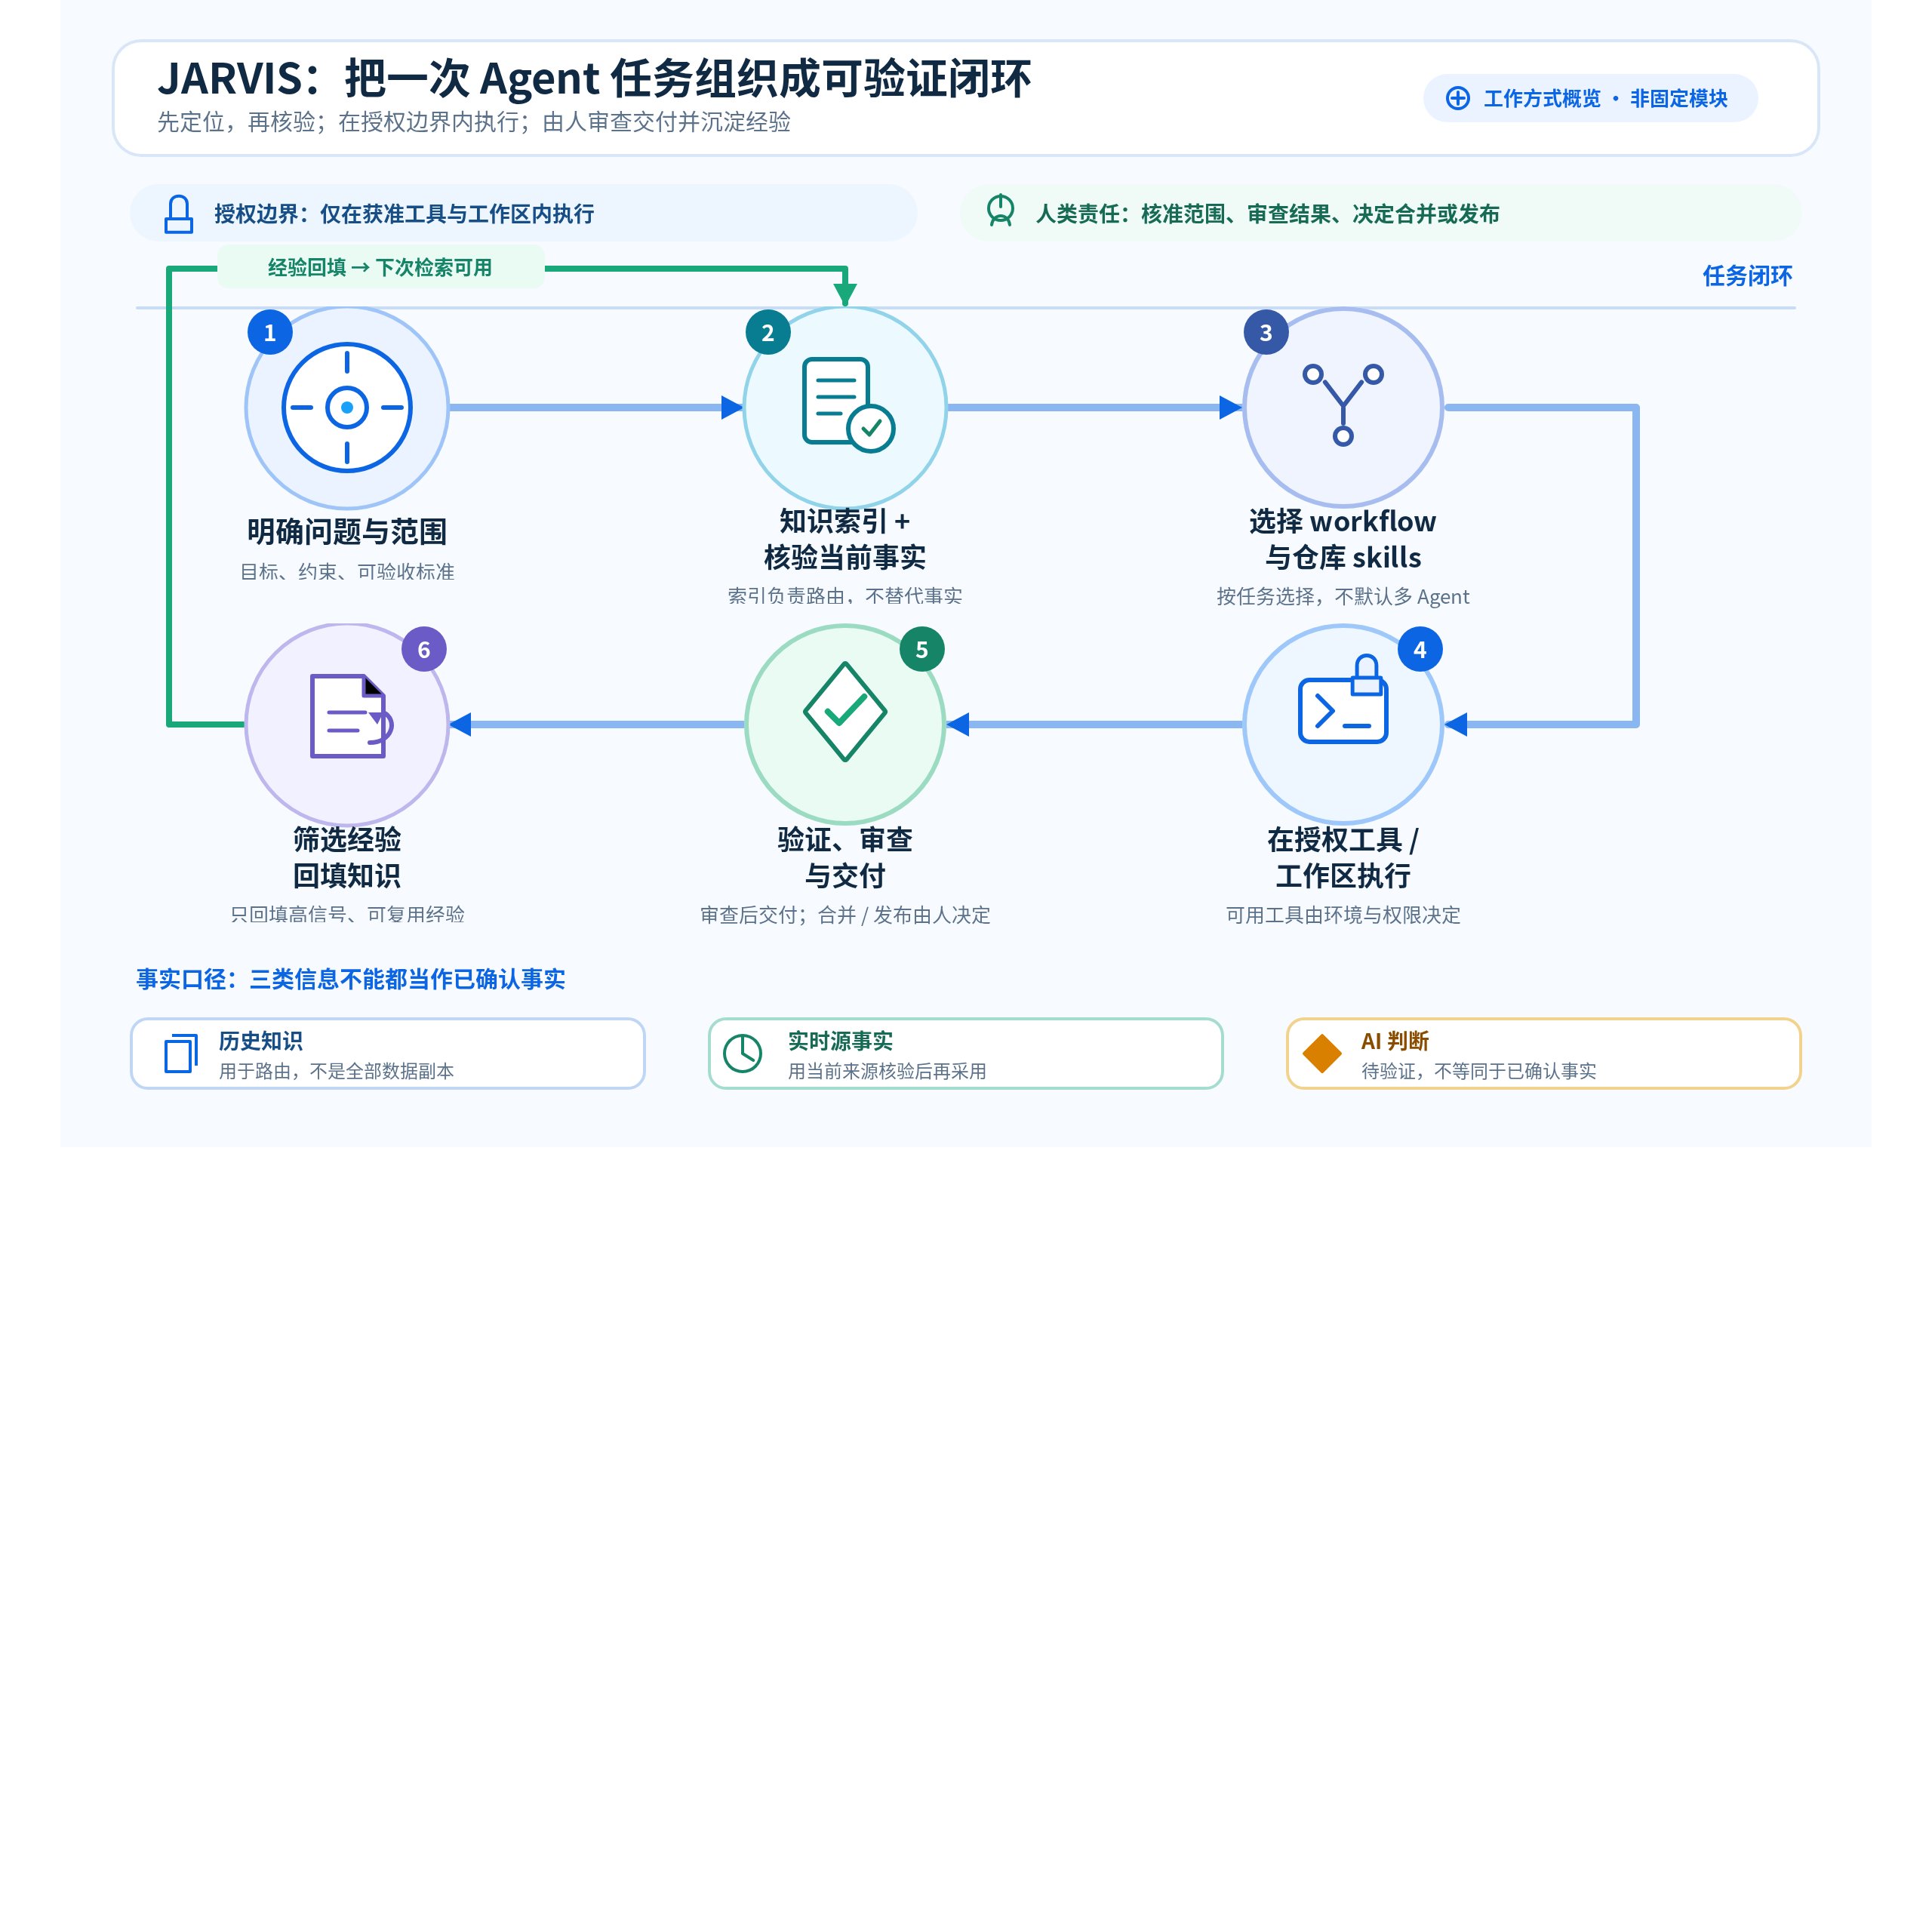Select the 历史知识 card
Screen dimensions: 1932x1932
[x=388, y=1053]
